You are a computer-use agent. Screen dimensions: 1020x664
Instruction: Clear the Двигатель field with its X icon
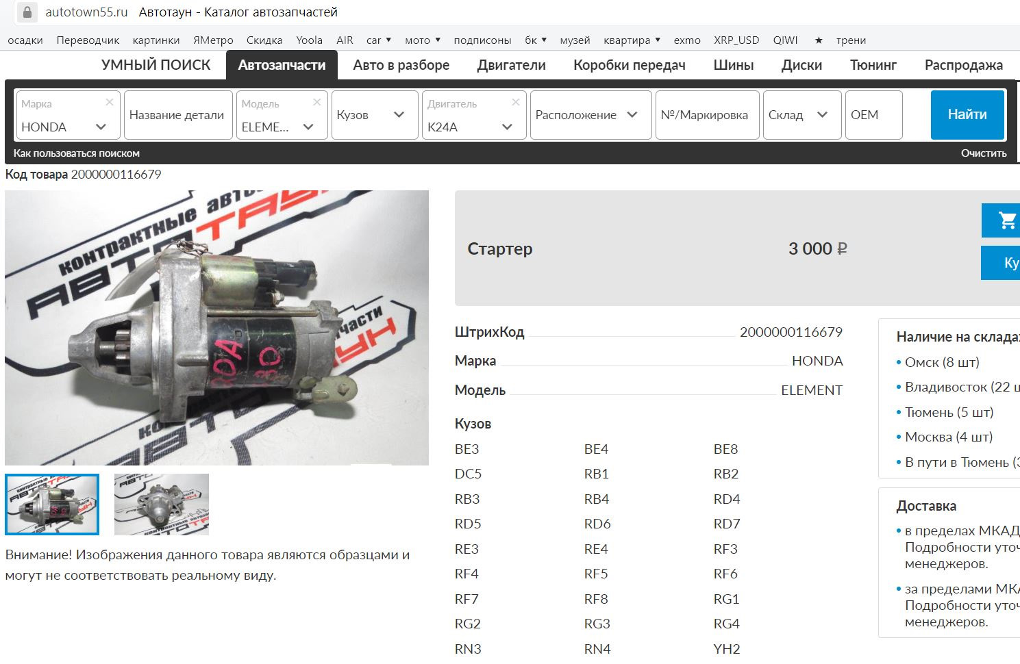(x=516, y=102)
